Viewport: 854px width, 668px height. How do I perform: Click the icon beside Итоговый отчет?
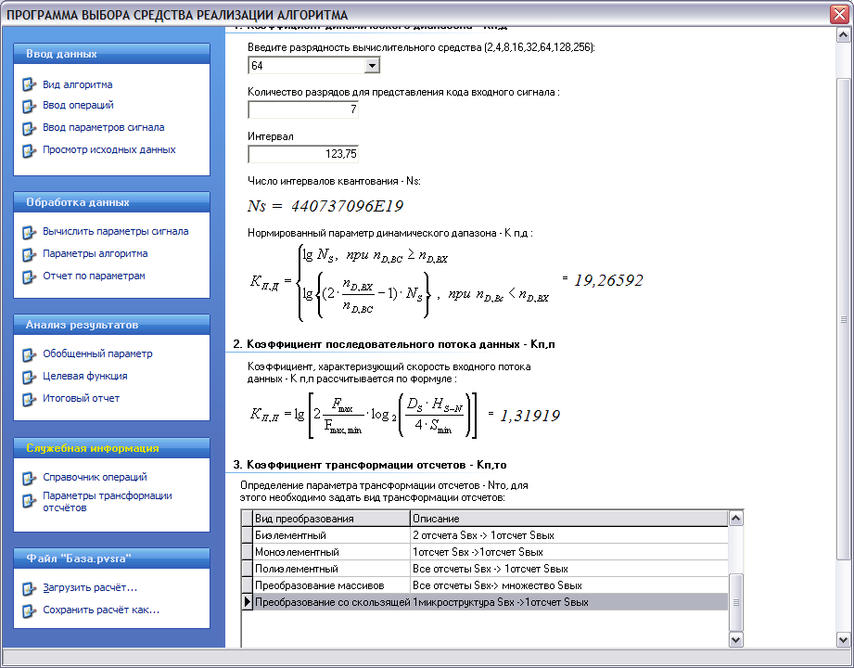pyautogui.click(x=29, y=399)
